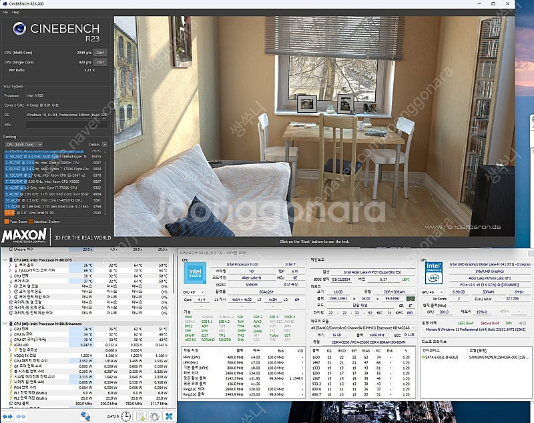Image resolution: width=534 pixels, height=423 pixels.
Task: Click the log file icon in sensor toolbar
Action: (x=141, y=416)
